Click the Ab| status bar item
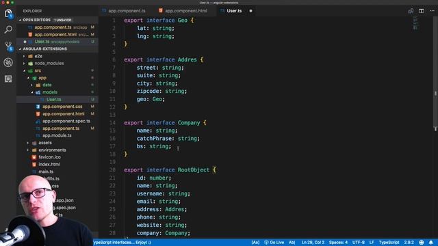The width and height of the screenshot is (438, 246). tap(292, 243)
